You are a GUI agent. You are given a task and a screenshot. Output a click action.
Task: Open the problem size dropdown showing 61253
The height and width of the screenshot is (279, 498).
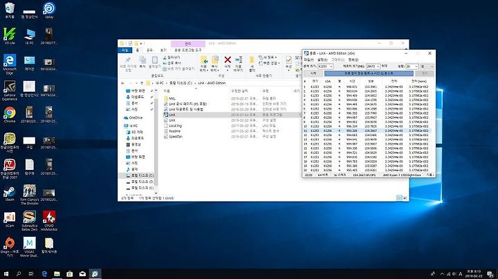click(326, 66)
